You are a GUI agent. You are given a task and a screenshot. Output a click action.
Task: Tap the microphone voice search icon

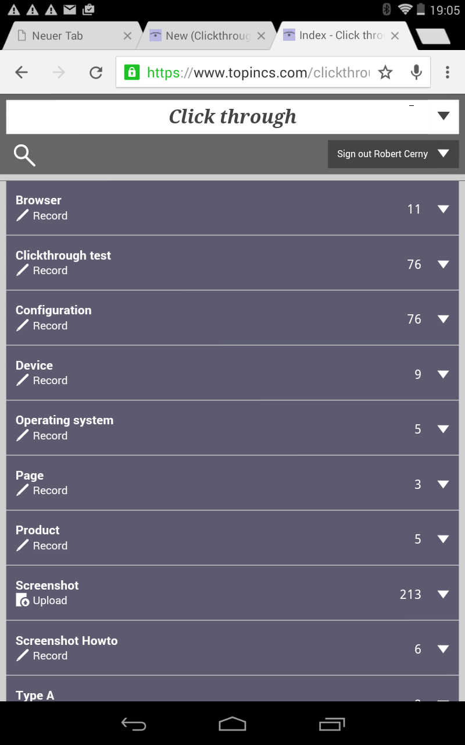[416, 72]
